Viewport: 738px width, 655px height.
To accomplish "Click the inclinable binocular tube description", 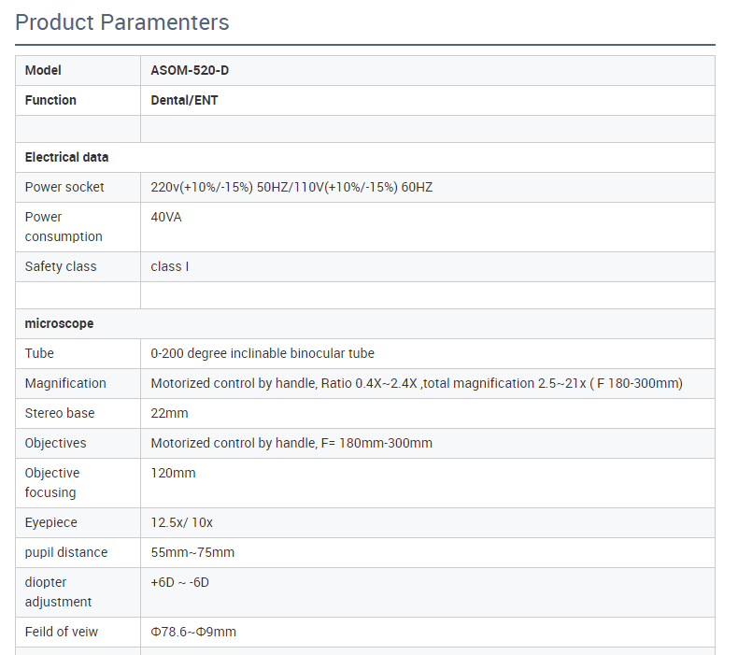I will pyautogui.click(x=263, y=353).
